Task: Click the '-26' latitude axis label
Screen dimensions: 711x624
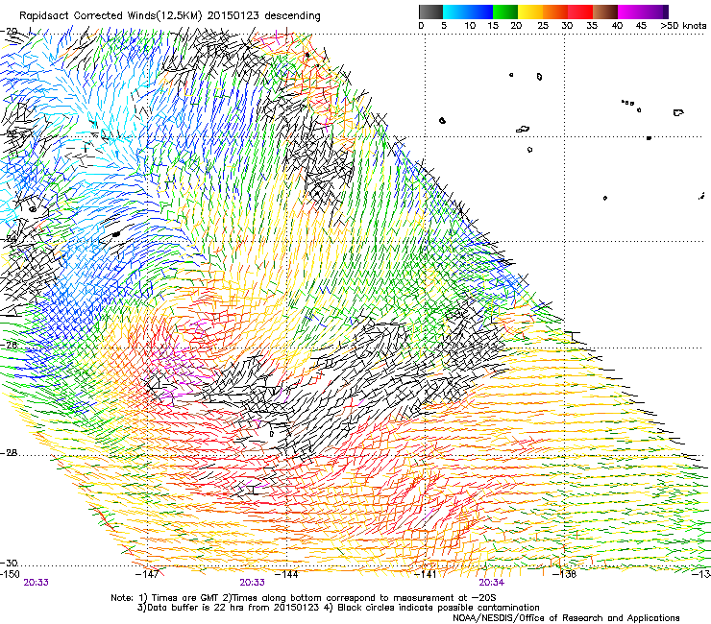Action: 9,345
